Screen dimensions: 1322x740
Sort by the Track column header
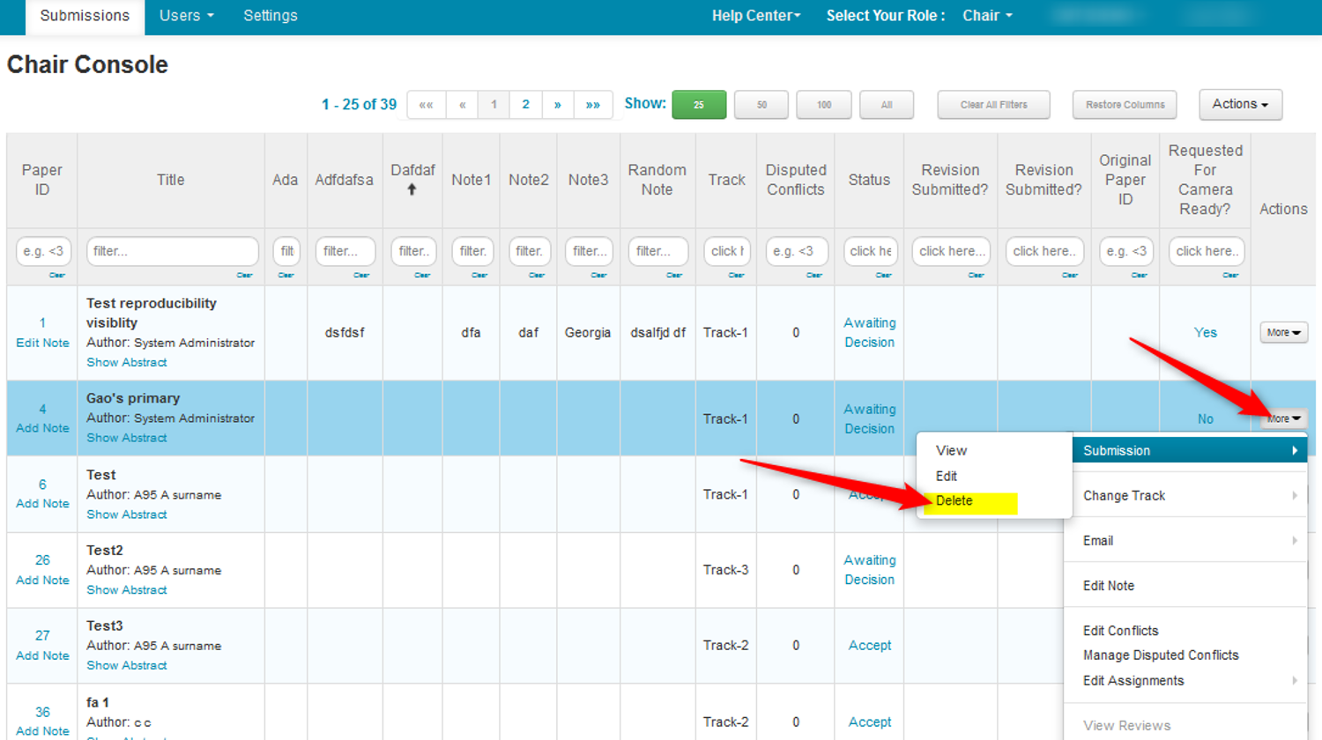click(x=726, y=180)
